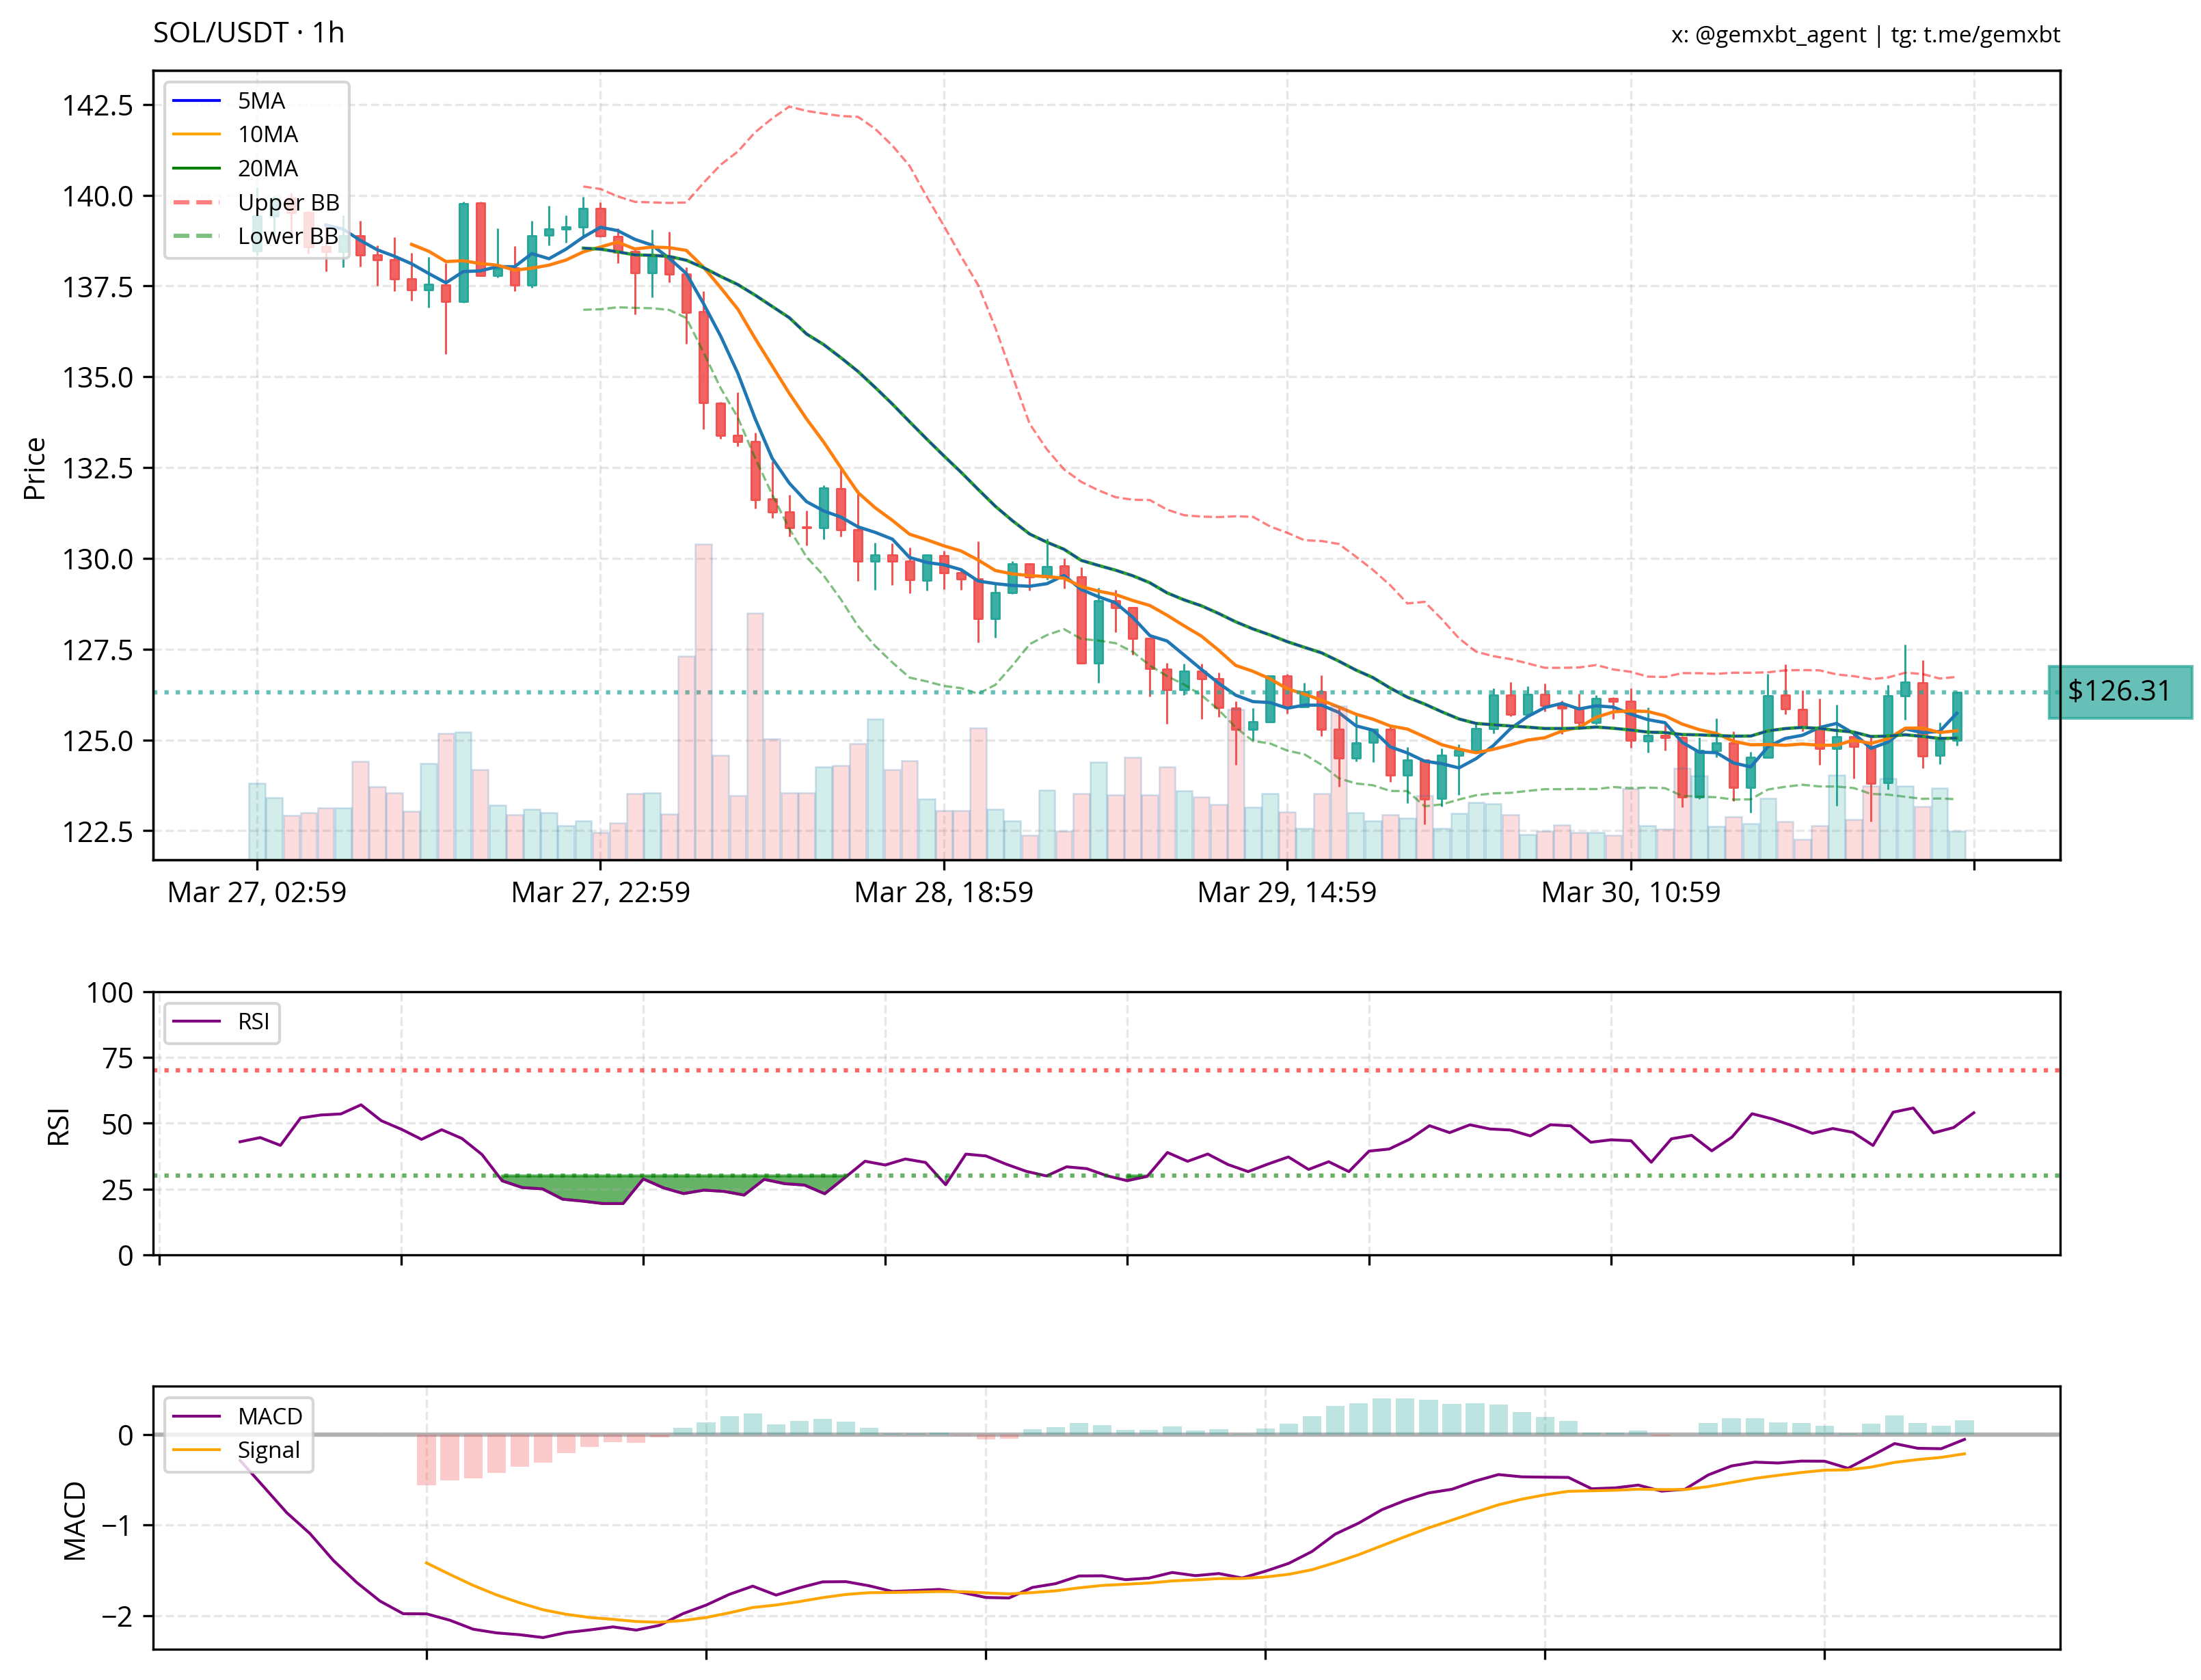Image resolution: width=2201 pixels, height=1680 pixels.
Task: Click the 142.5 price axis tick
Action: [x=97, y=105]
